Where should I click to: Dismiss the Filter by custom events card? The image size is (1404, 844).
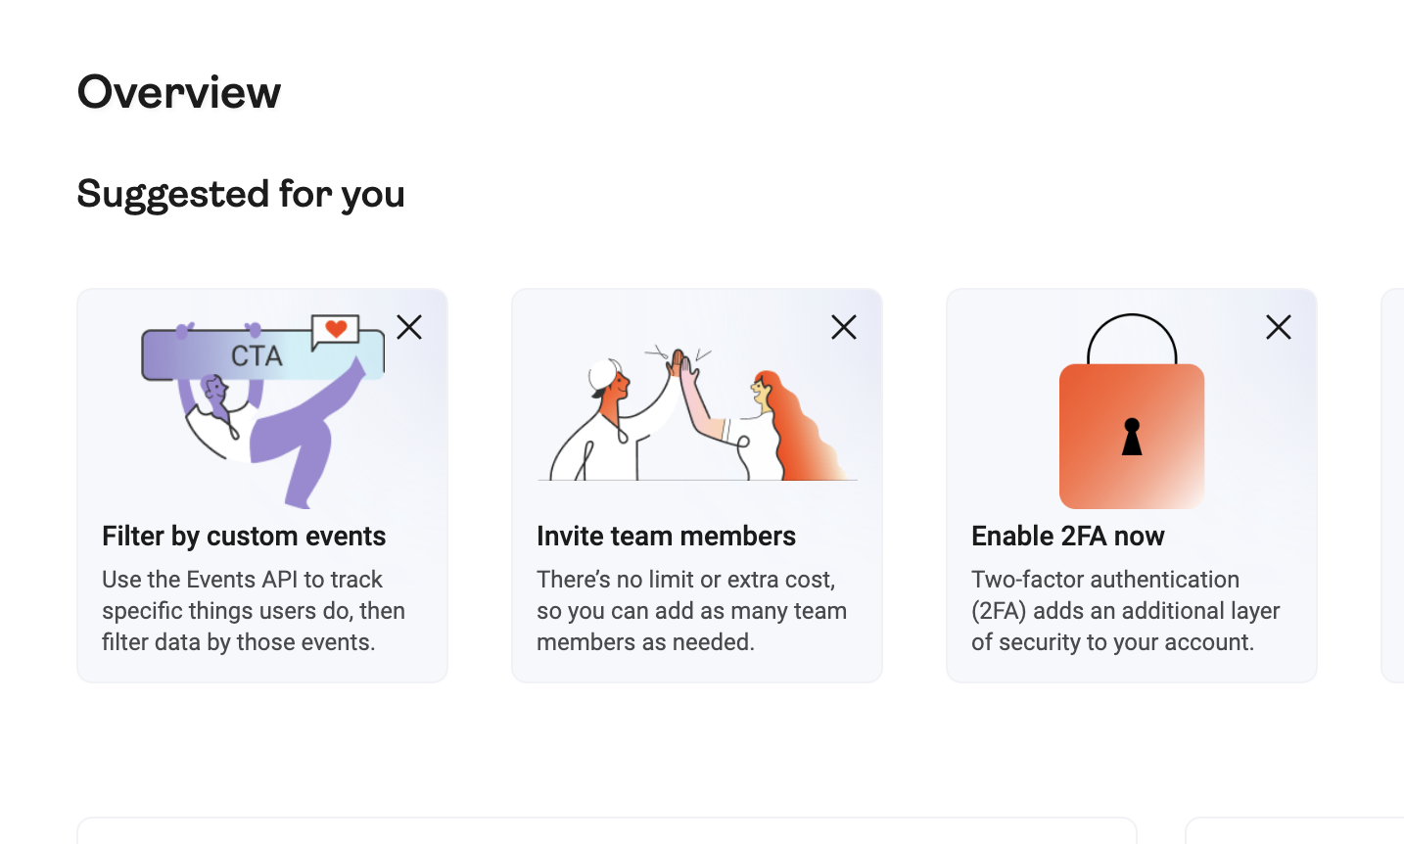pyautogui.click(x=409, y=327)
